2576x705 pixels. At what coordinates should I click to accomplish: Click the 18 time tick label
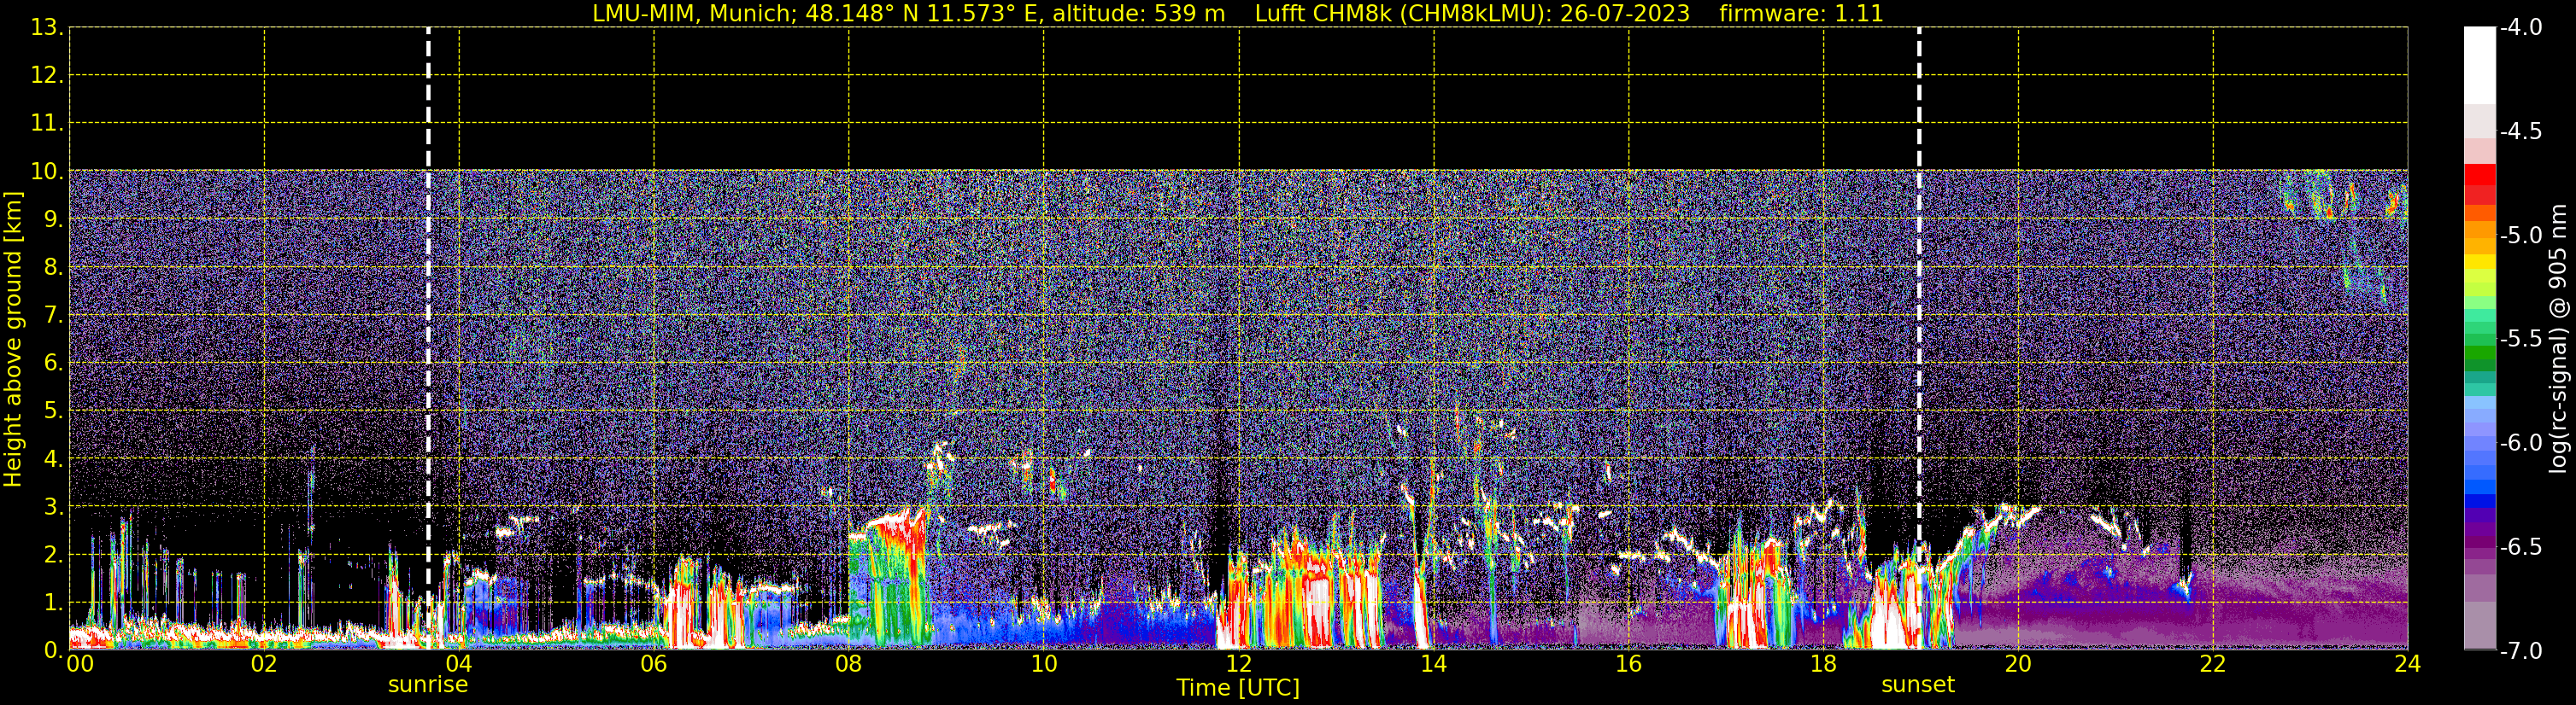pyautogui.click(x=1824, y=664)
